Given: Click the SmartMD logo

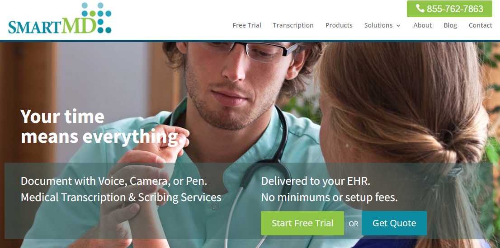Looking at the screenshot, I should tap(60, 18).
